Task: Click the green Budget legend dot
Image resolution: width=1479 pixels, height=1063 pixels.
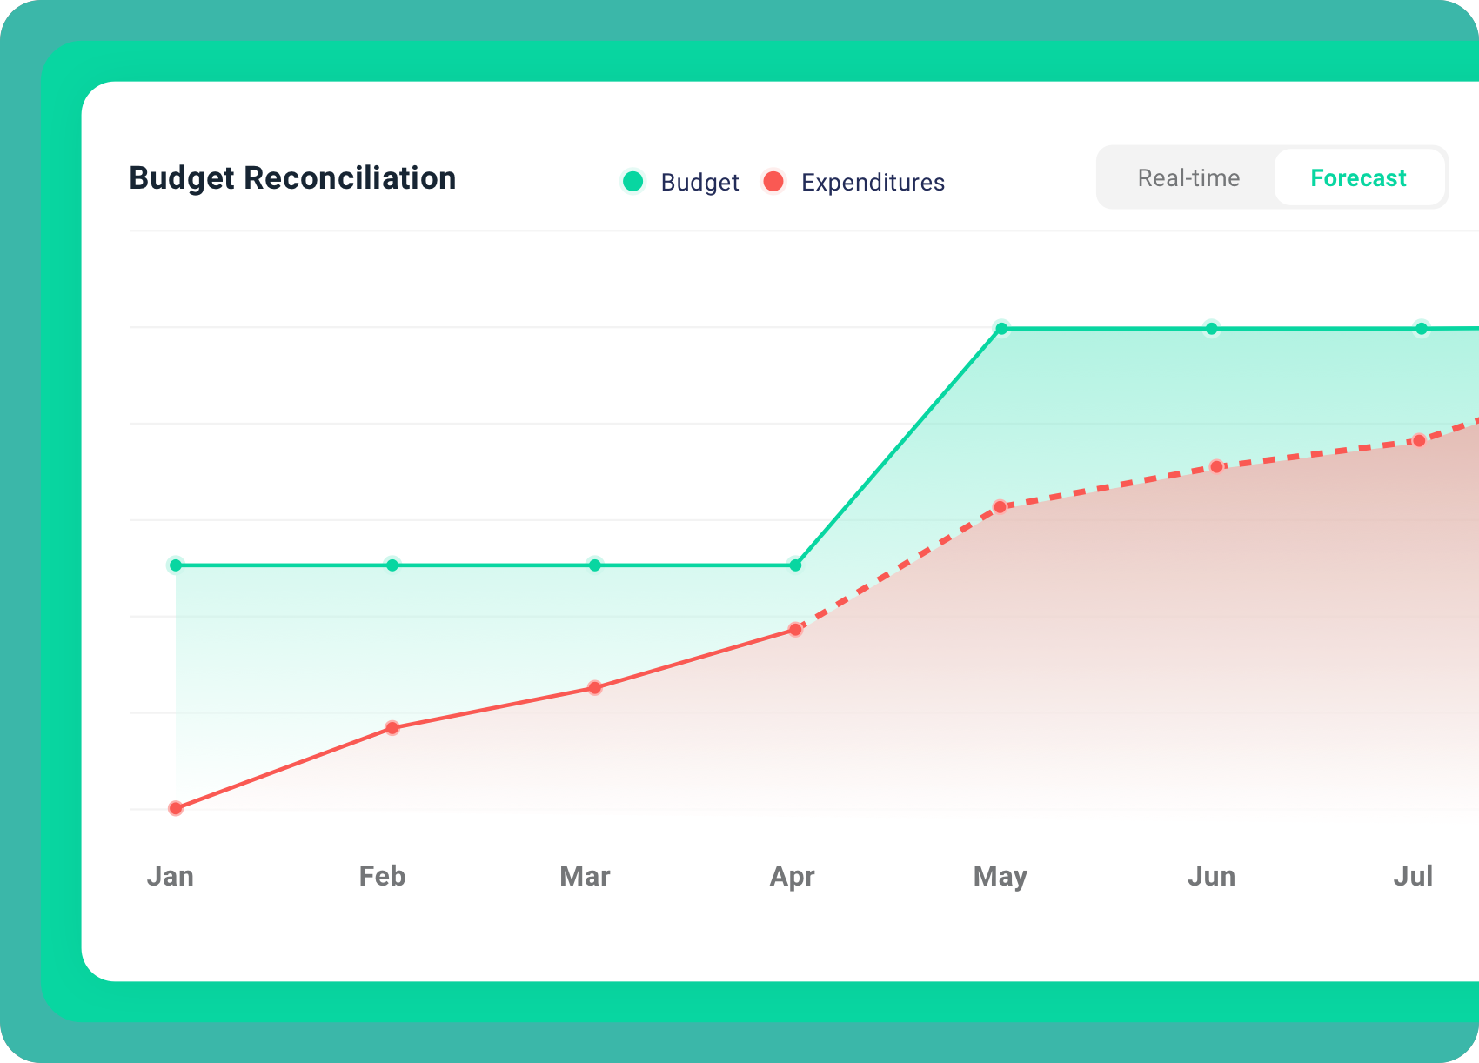Action: pos(633,181)
